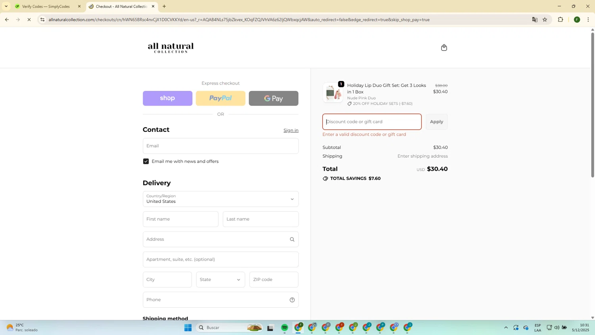This screenshot has width=595, height=335.
Task: Close the Checkout - All Natural Collection tab
Action: [x=153, y=6]
